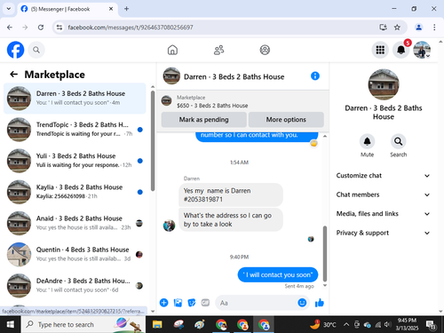Open Anaid conversation in list

coord(75,223)
